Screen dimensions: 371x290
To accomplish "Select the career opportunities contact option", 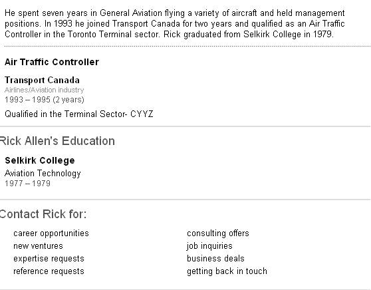I will pyautogui.click(x=51, y=233).
